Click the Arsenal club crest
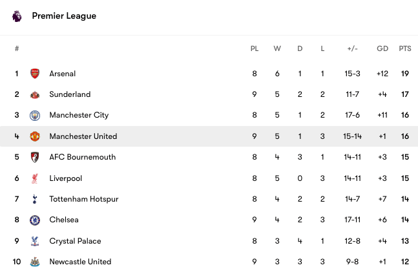 point(35,74)
